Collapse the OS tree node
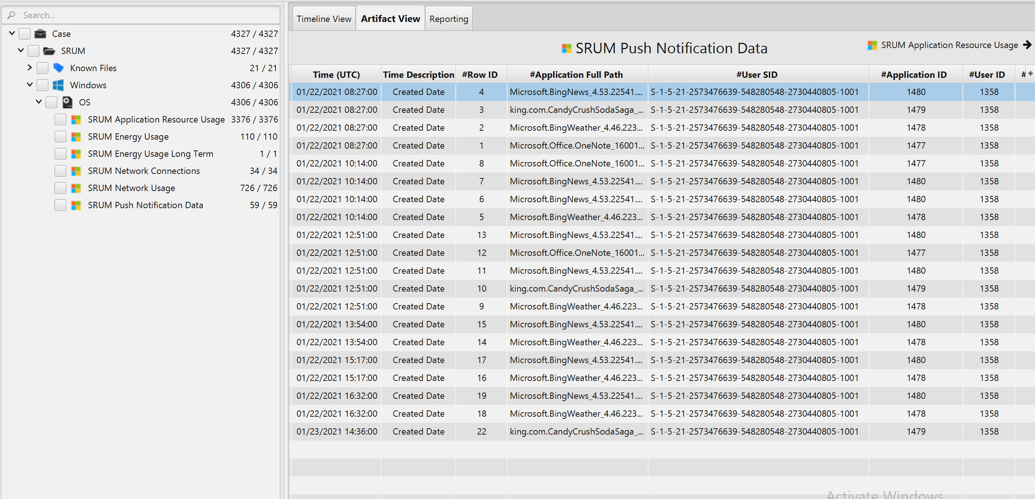1035x499 pixels. click(38, 102)
